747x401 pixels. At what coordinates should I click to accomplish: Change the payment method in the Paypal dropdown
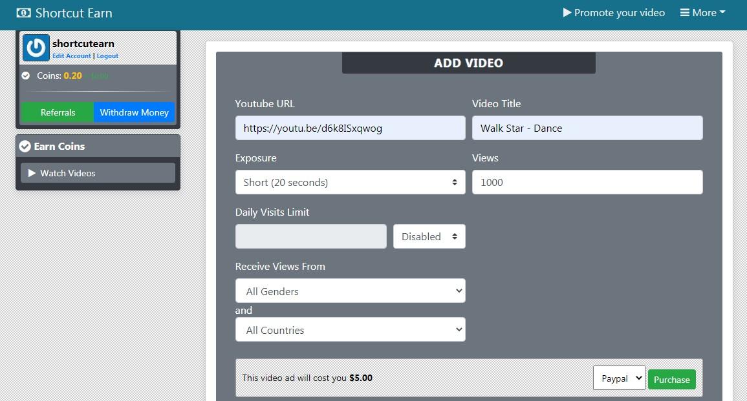[x=618, y=378]
